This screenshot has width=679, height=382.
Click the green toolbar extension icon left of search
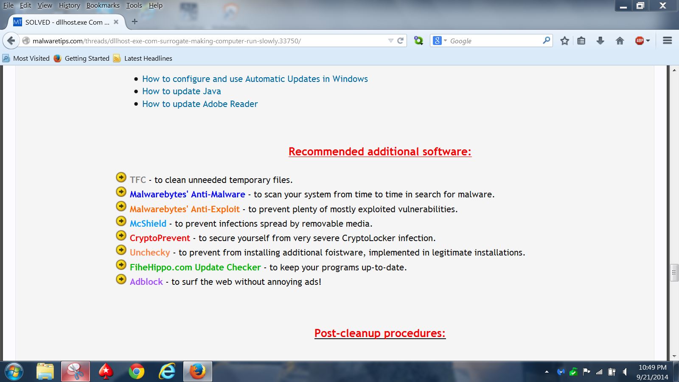(418, 41)
